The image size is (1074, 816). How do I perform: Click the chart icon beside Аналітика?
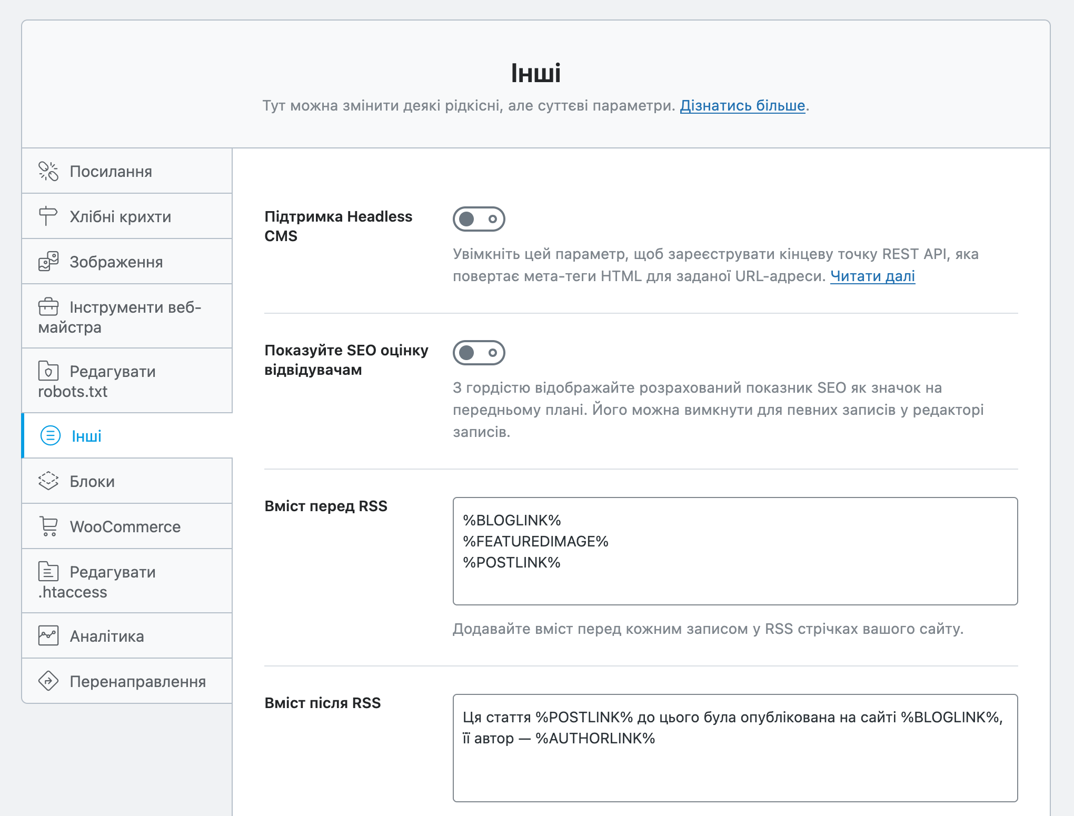[x=48, y=636]
